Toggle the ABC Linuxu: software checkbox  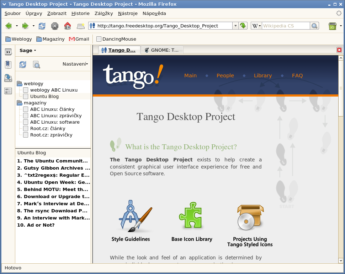point(26,122)
